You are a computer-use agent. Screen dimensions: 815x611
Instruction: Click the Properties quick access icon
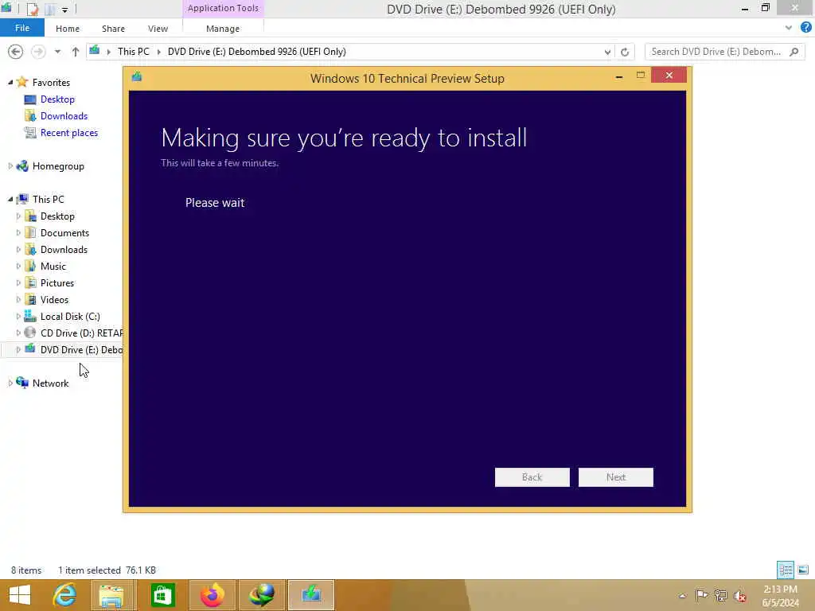[x=32, y=9]
